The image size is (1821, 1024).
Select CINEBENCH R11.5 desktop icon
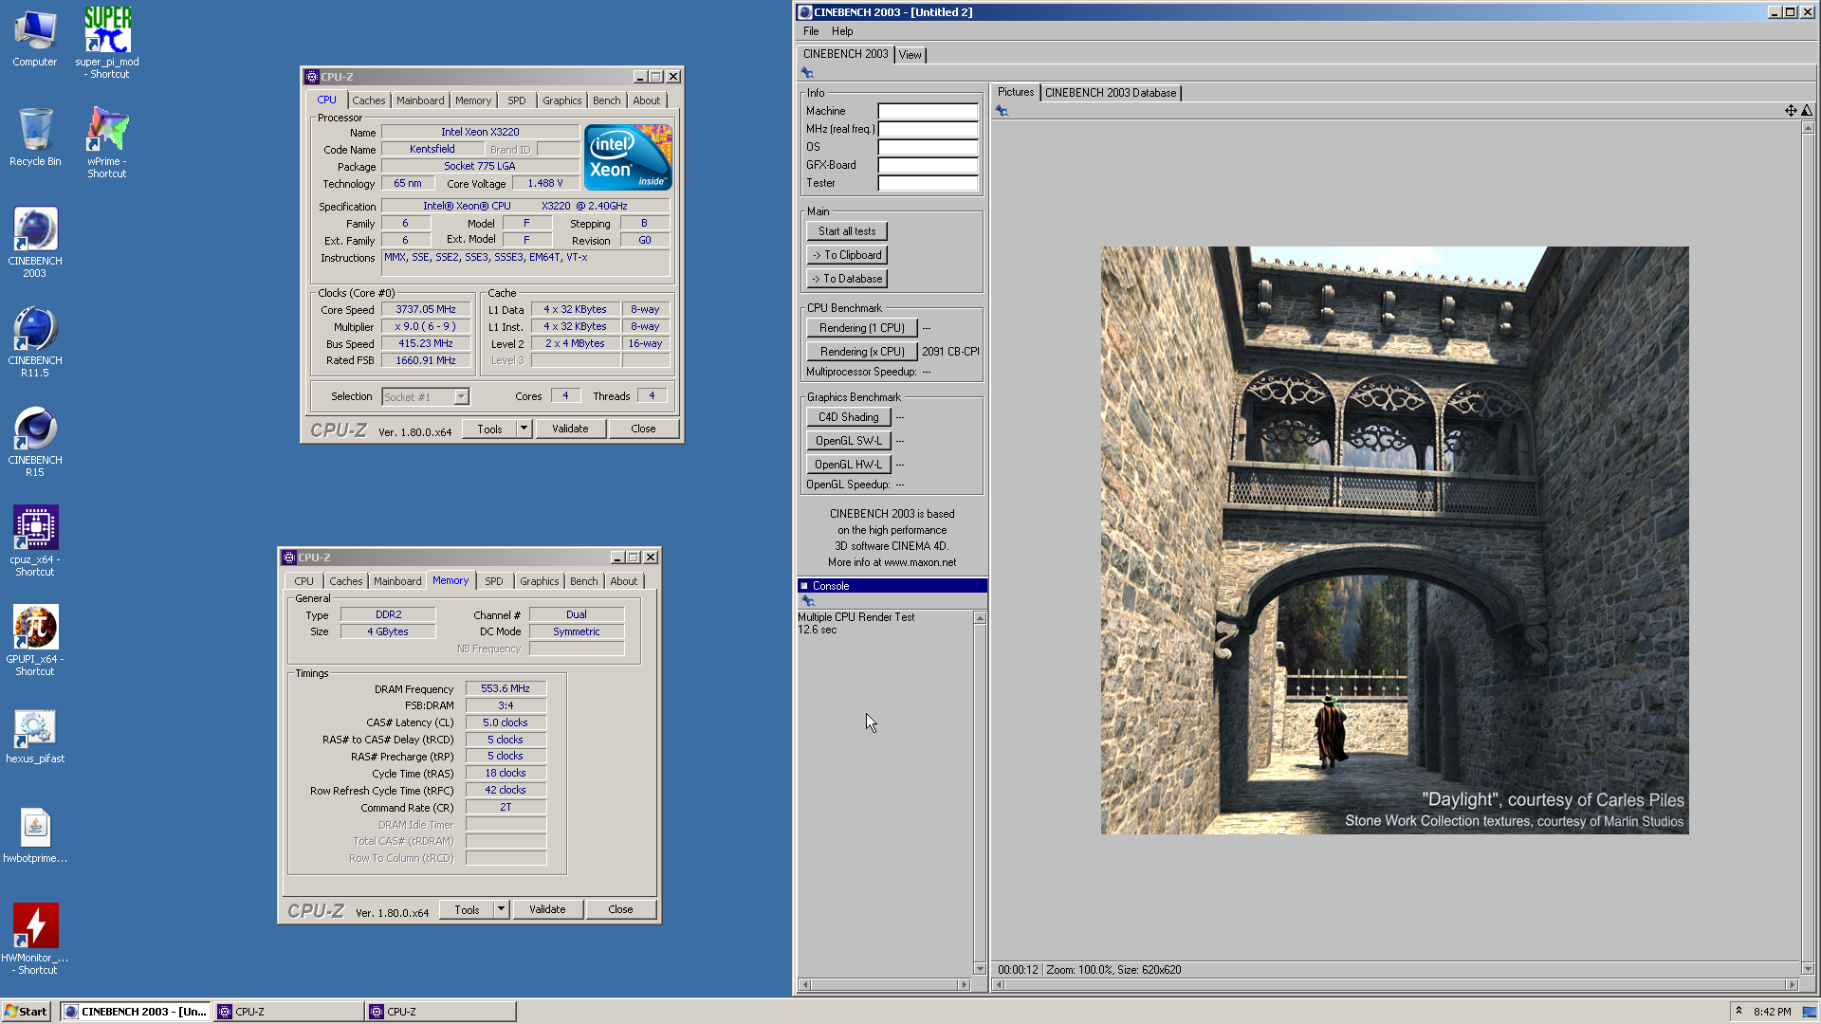click(35, 342)
